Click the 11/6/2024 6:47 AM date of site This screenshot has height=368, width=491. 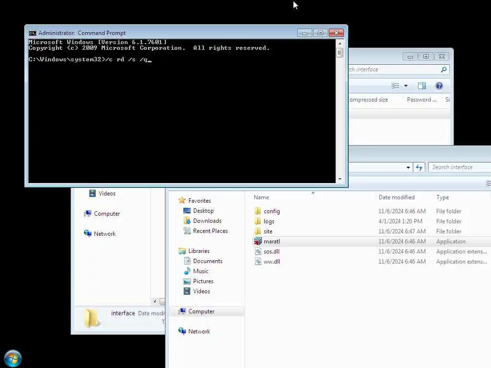[402, 231]
